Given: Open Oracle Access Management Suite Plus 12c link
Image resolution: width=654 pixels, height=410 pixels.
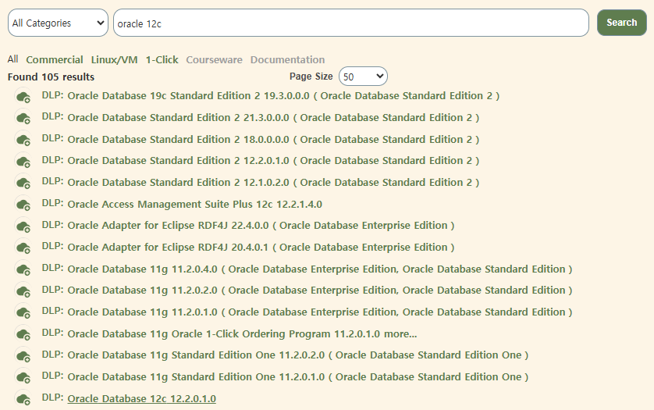Looking at the screenshot, I should pyautogui.click(x=195, y=204).
